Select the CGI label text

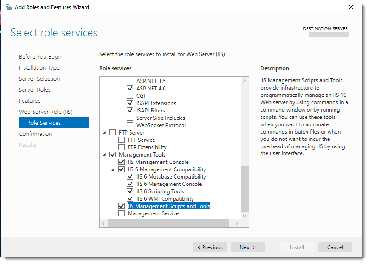click(x=141, y=96)
